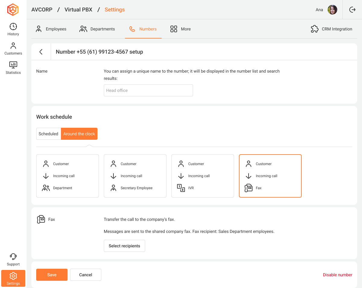Click the CRM Integration puzzle icon

(315, 29)
